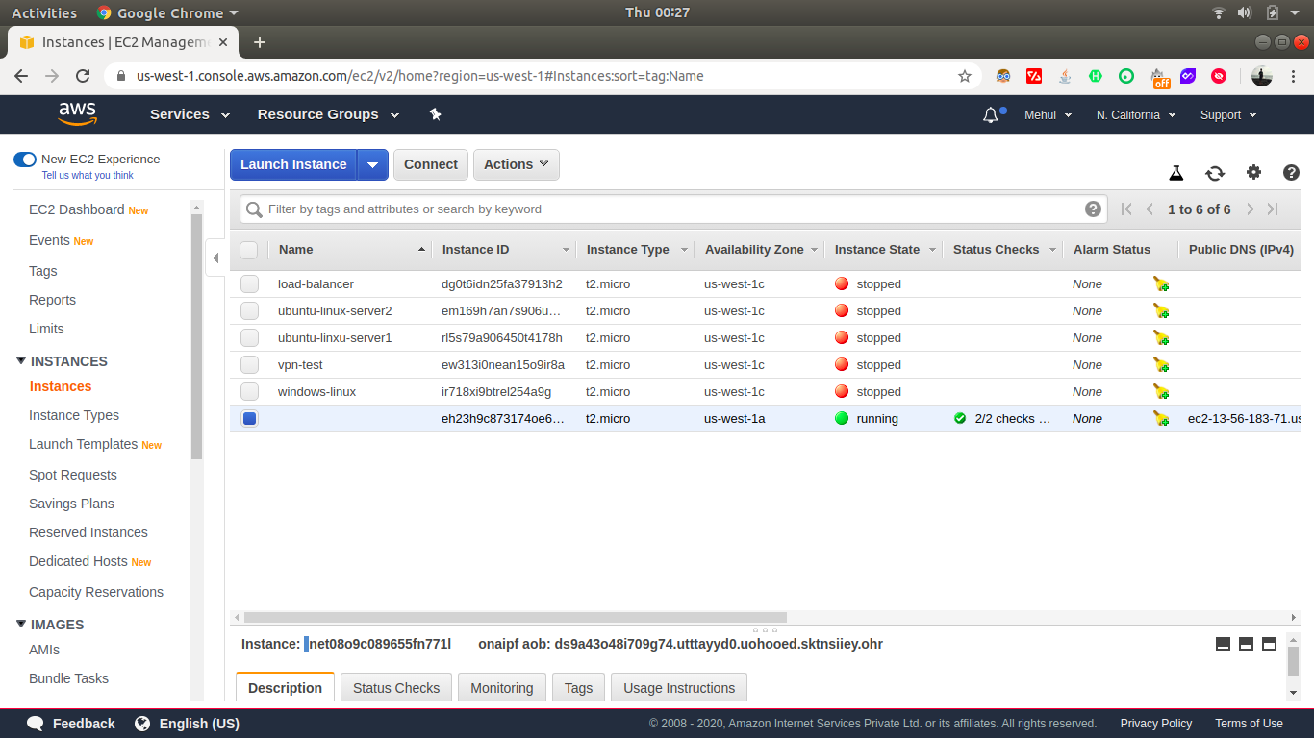Bookmark this page with the star

[x=965, y=76]
